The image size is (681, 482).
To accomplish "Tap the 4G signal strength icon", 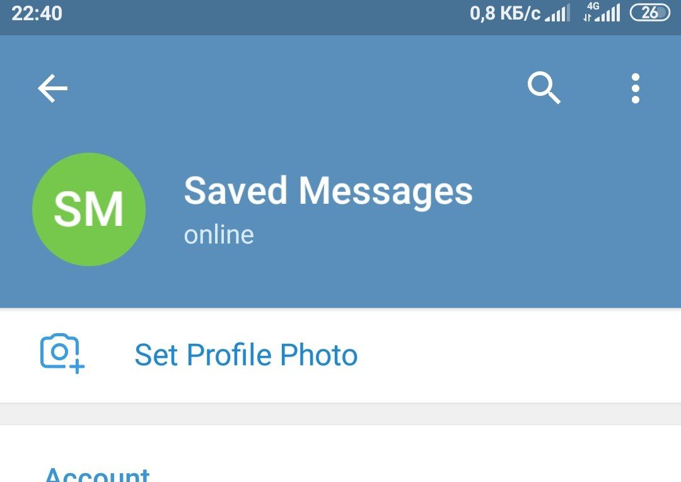I will click(x=602, y=12).
